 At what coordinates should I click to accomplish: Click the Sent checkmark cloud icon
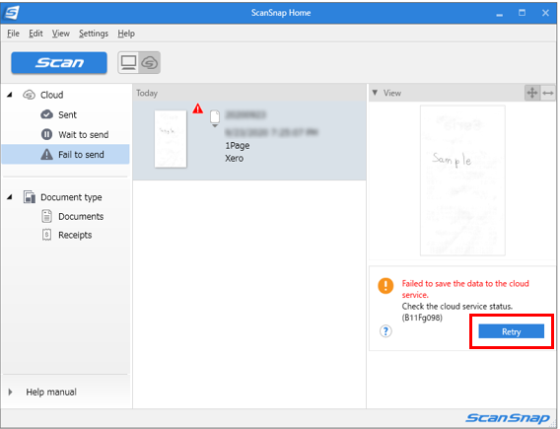pyautogui.click(x=46, y=114)
